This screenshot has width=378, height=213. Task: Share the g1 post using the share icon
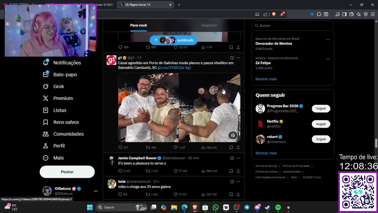click(x=238, y=147)
